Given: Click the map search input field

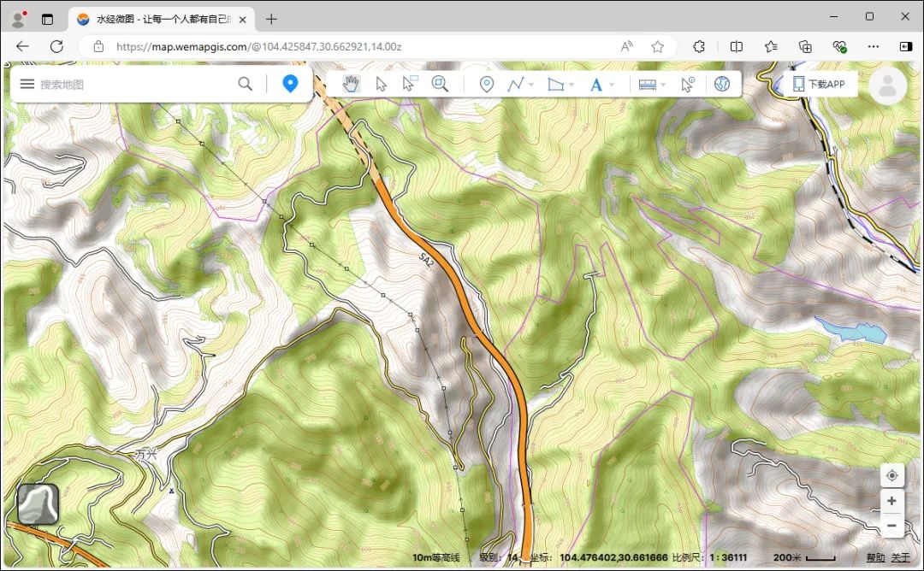Looking at the screenshot, I should (x=135, y=84).
